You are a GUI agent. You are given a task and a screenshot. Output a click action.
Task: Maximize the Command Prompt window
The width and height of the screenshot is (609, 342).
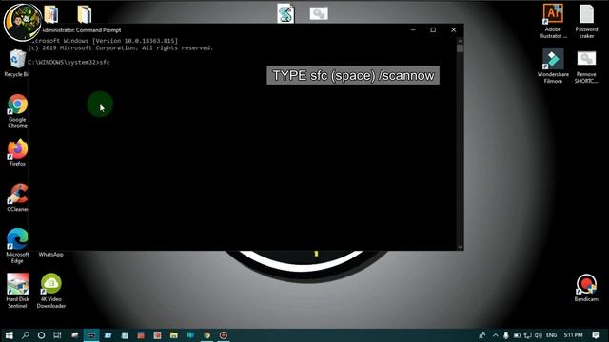pos(433,29)
